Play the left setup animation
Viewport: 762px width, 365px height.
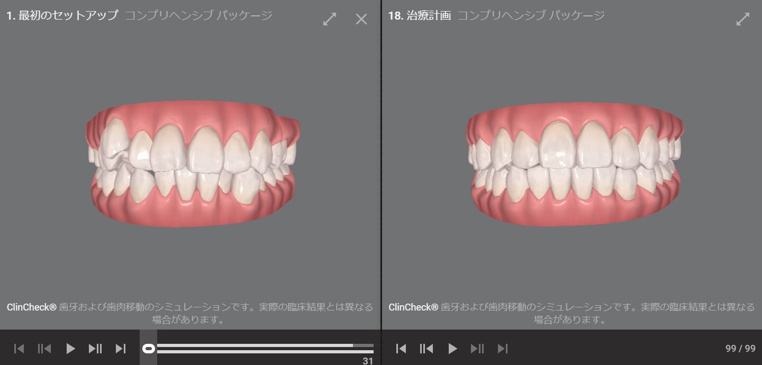(x=70, y=348)
